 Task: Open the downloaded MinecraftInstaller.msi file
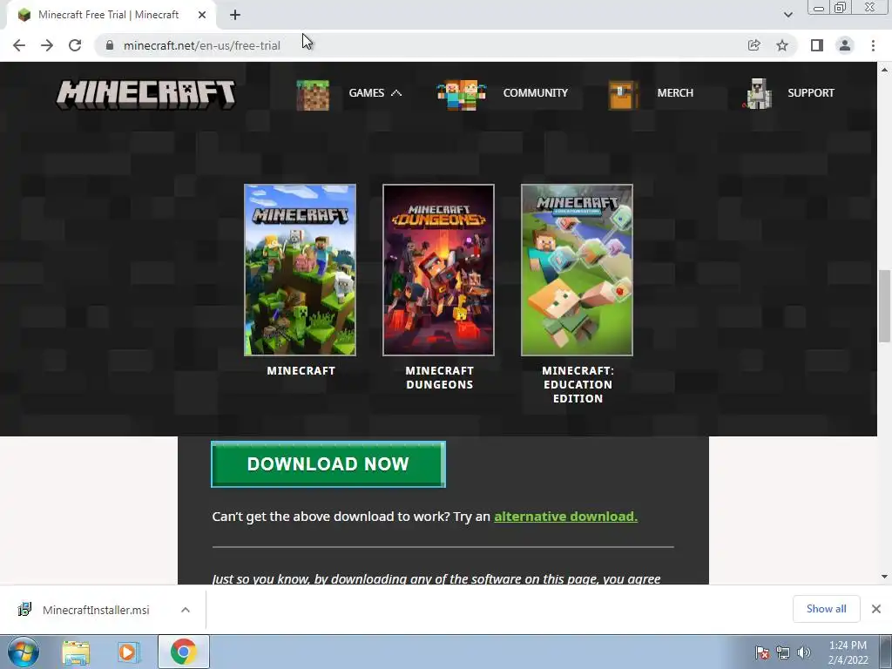(96, 610)
